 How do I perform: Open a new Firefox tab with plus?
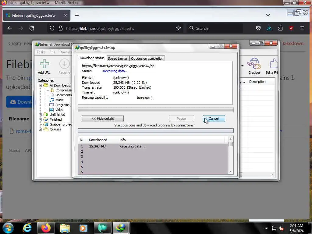point(77,15)
